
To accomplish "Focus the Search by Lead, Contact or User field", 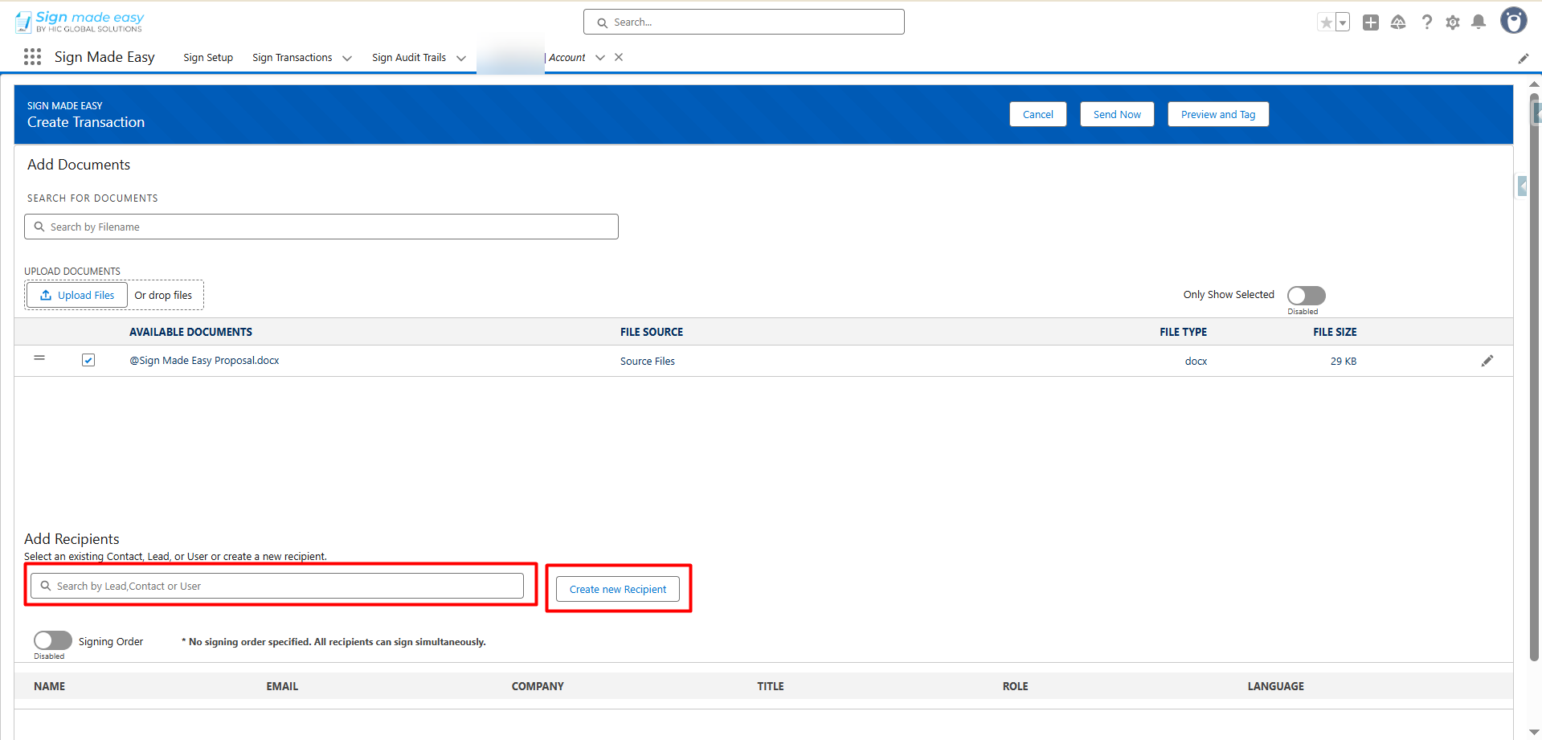I will coord(277,586).
